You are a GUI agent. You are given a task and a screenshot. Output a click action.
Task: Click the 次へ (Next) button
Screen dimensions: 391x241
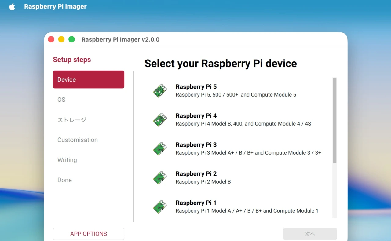pos(310,234)
